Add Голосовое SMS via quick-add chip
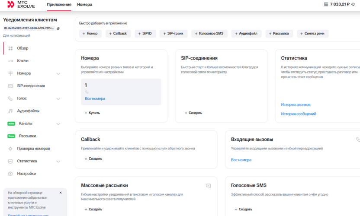This screenshot has width=360, height=216. coord(209,33)
